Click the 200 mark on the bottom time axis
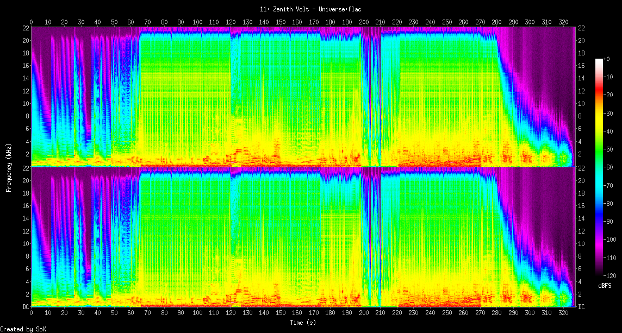 363,313
